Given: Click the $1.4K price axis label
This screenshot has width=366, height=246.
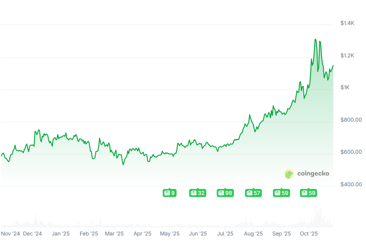Looking at the screenshot, I should (x=347, y=23).
